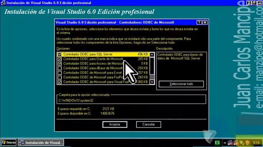Select the '1360 KB' Visual FoxPro row text

pyautogui.click(x=103, y=82)
